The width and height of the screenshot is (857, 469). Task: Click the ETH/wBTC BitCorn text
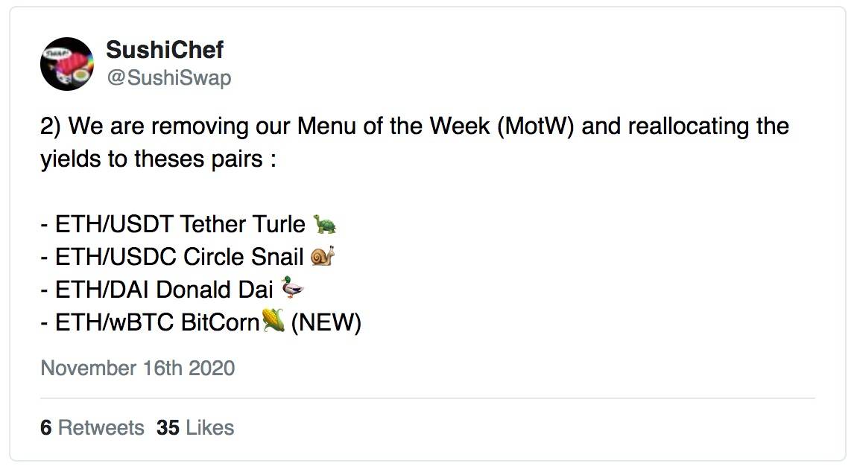point(156,322)
